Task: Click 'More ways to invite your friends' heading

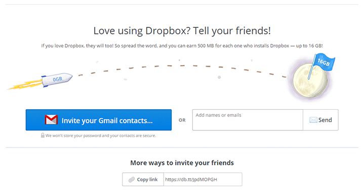Action: pos(182,163)
